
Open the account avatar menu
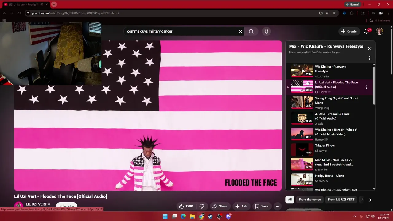[x=379, y=31]
